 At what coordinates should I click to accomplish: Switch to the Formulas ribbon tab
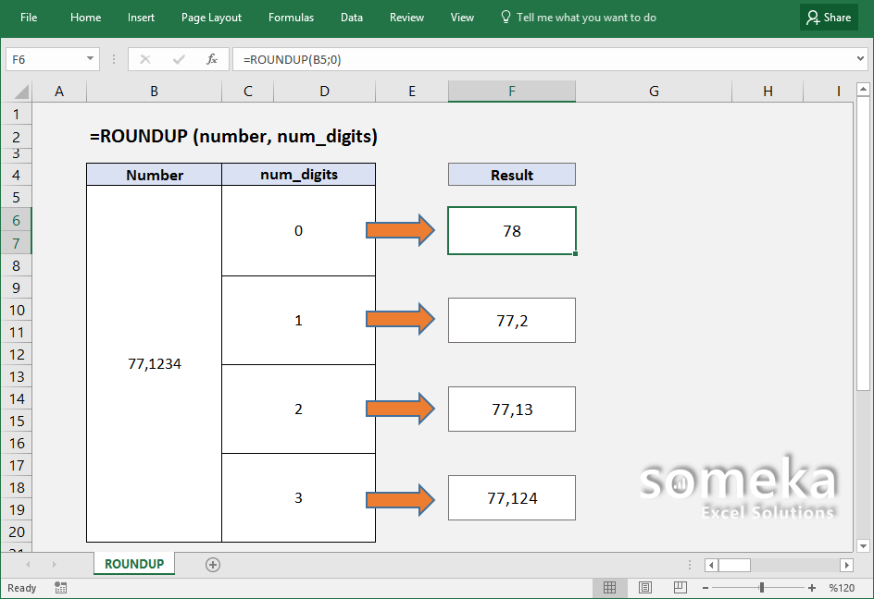click(291, 17)
